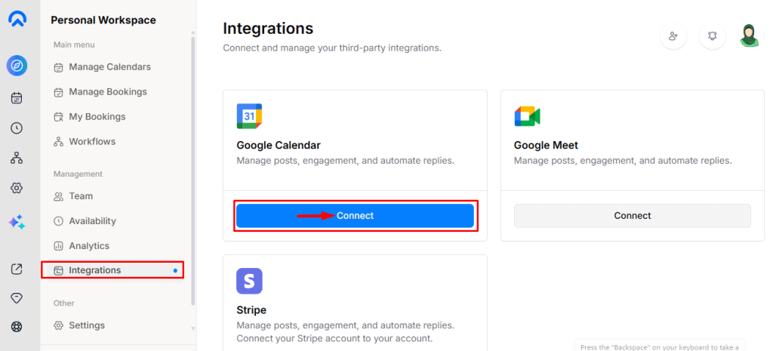The image size is (773, 351).
Task: Connect the Google Calendar integration
Action: [355, 216]
